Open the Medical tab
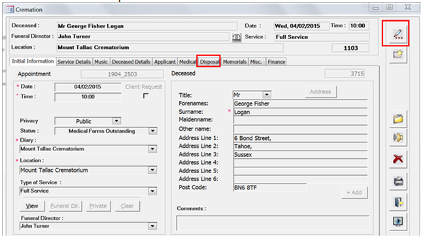Image resolution: width=421 pixels, height=237 pixels. [x=188, y=62]
